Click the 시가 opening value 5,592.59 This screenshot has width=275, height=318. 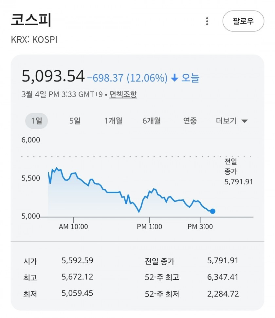[x=77, y=261]
